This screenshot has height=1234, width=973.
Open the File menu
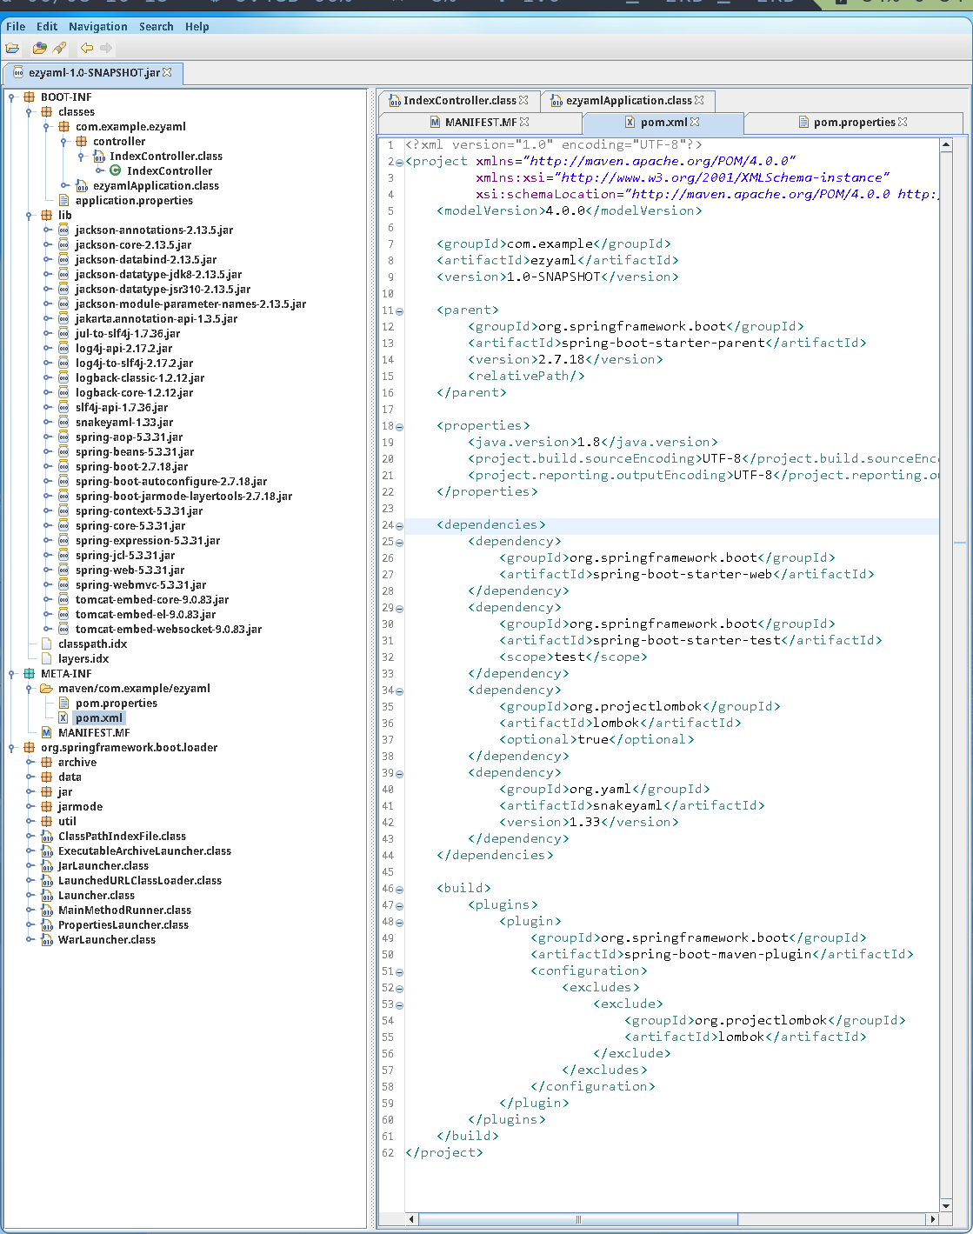pos(16,26)
